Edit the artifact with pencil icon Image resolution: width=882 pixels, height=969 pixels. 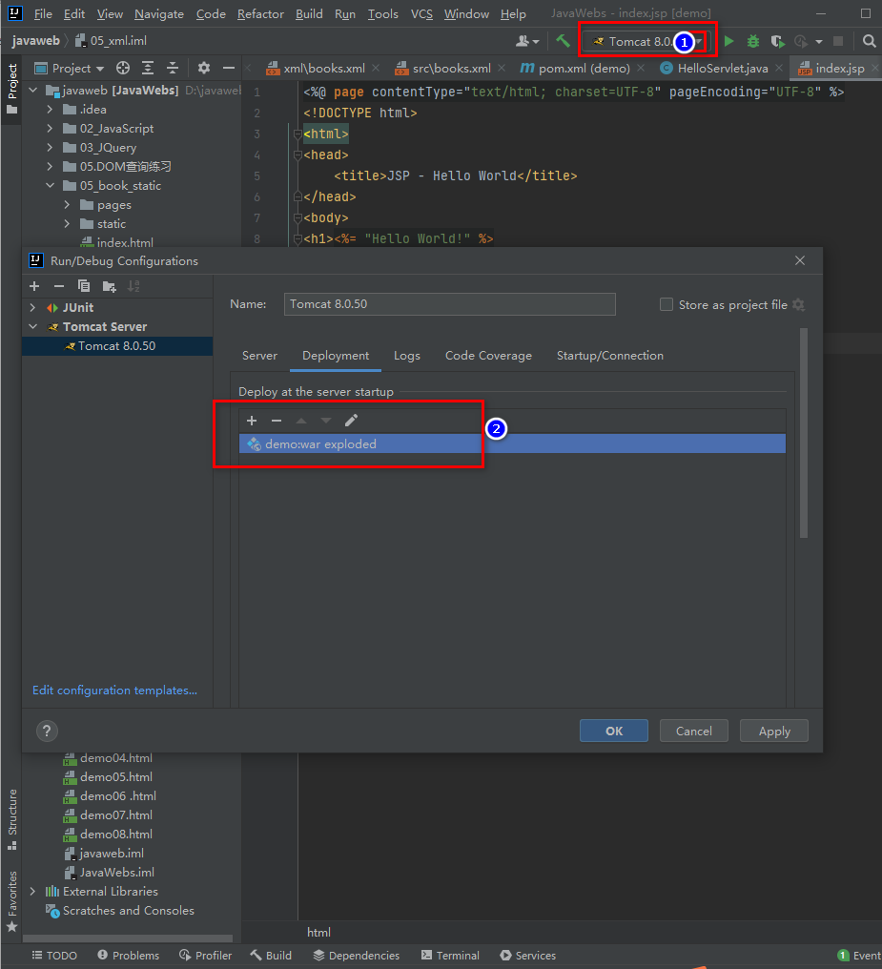click(x=351, y=421)
